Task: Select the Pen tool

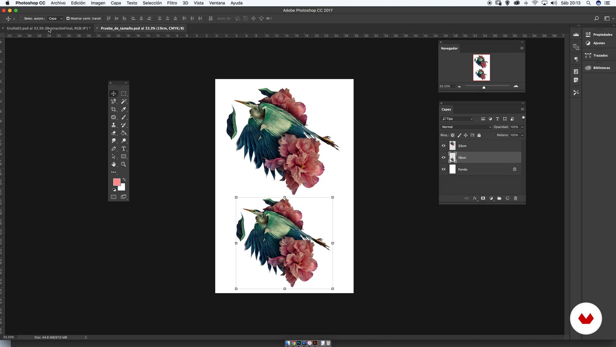Action: pyautogui.click(x=114, y=149)
